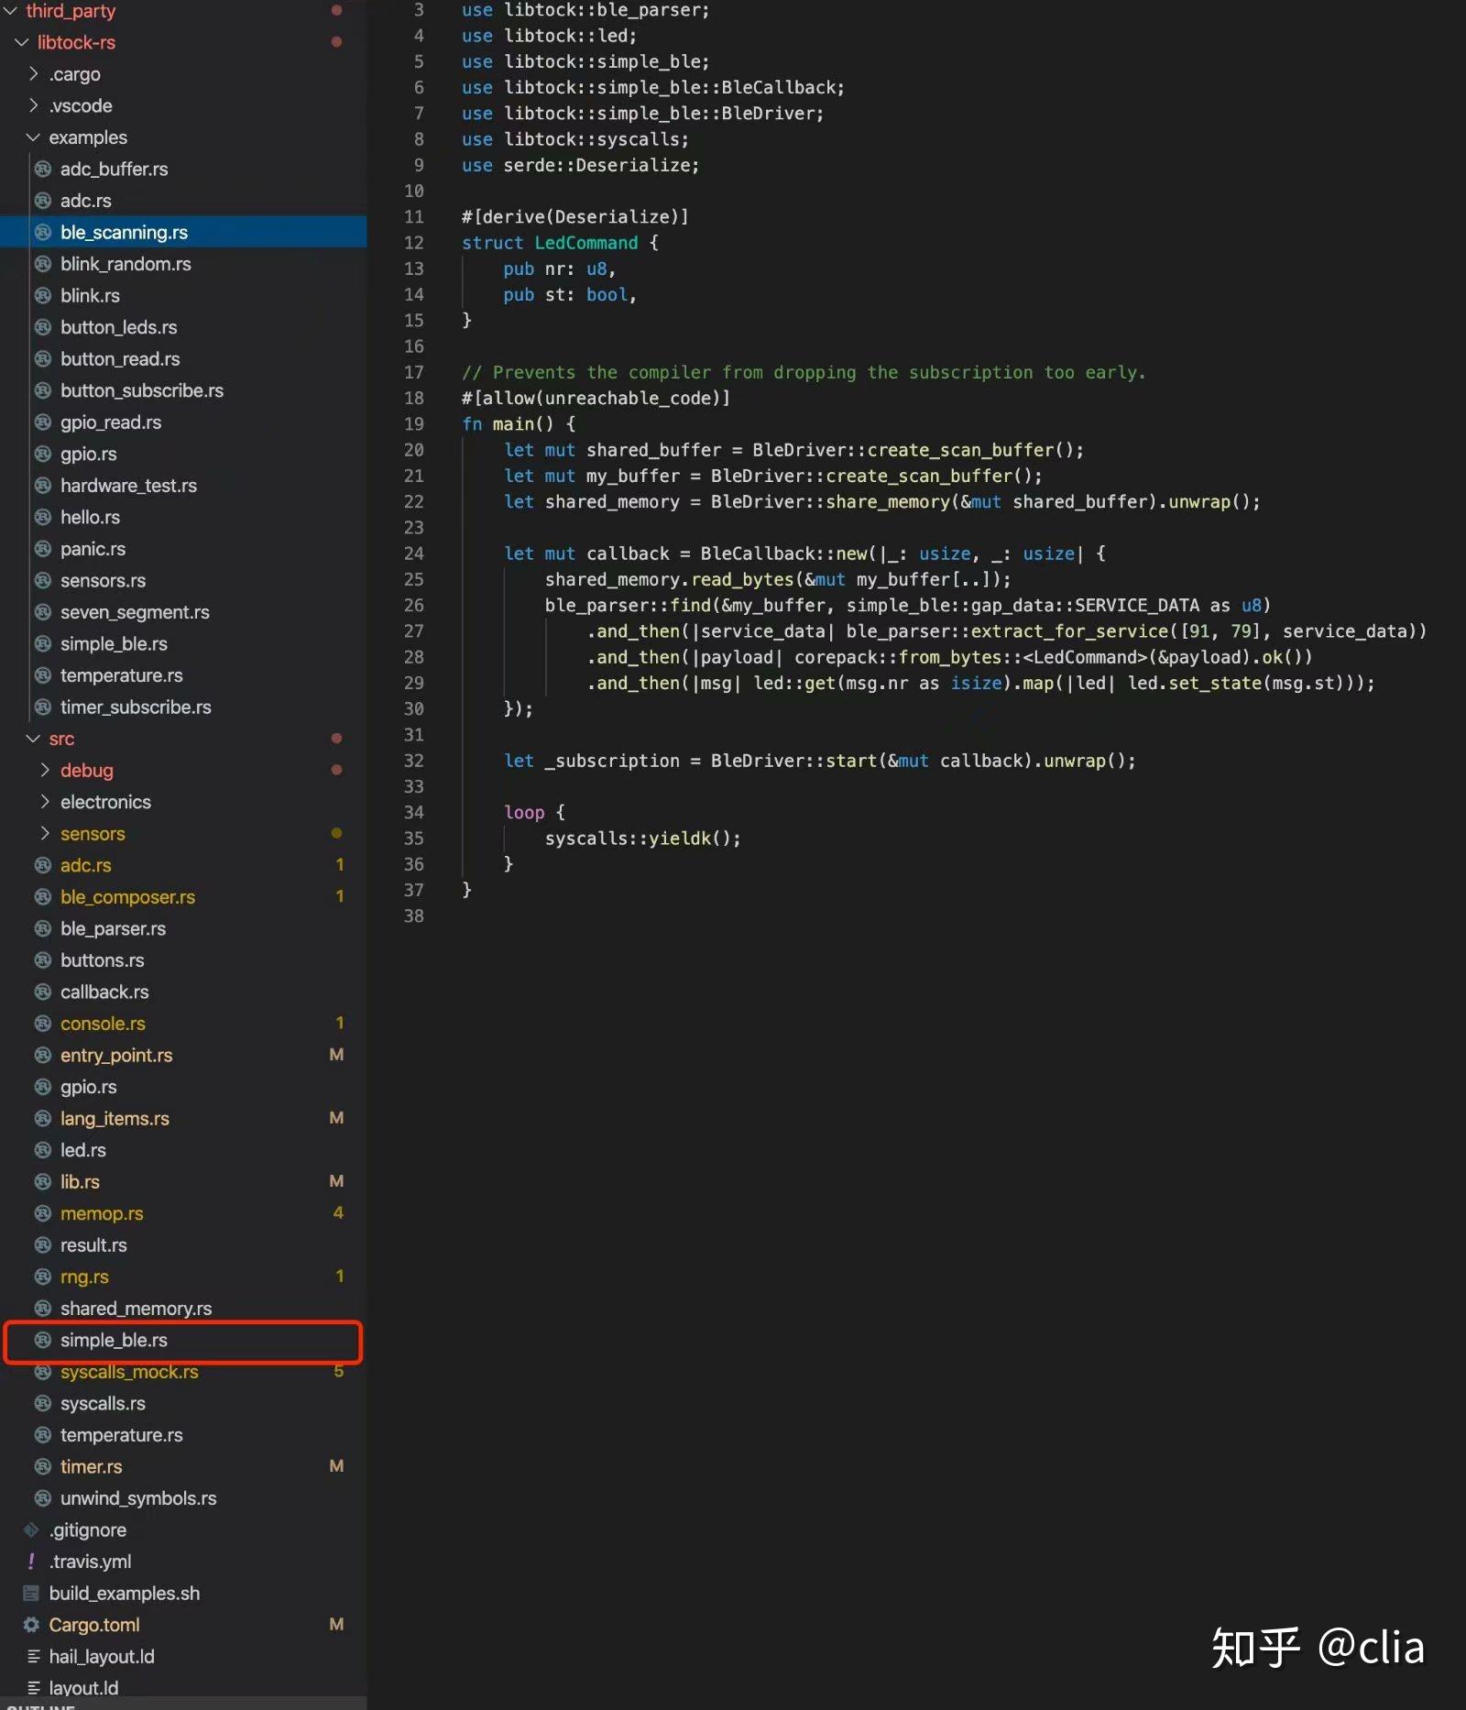Click the Rust icon next to led.rs
Screen dimensions: 1466x1710
click(x=43, y=1150)
